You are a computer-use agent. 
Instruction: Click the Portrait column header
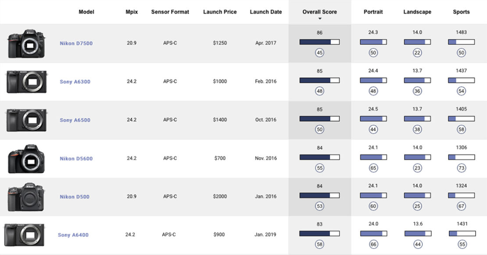(373, 12)
